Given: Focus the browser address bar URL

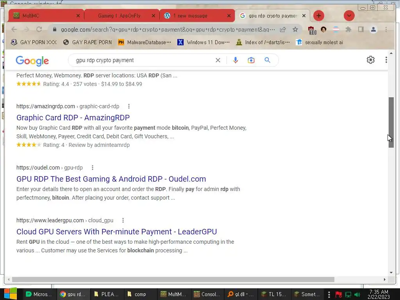Looking at the screenshot, I should tap(168, 30).
